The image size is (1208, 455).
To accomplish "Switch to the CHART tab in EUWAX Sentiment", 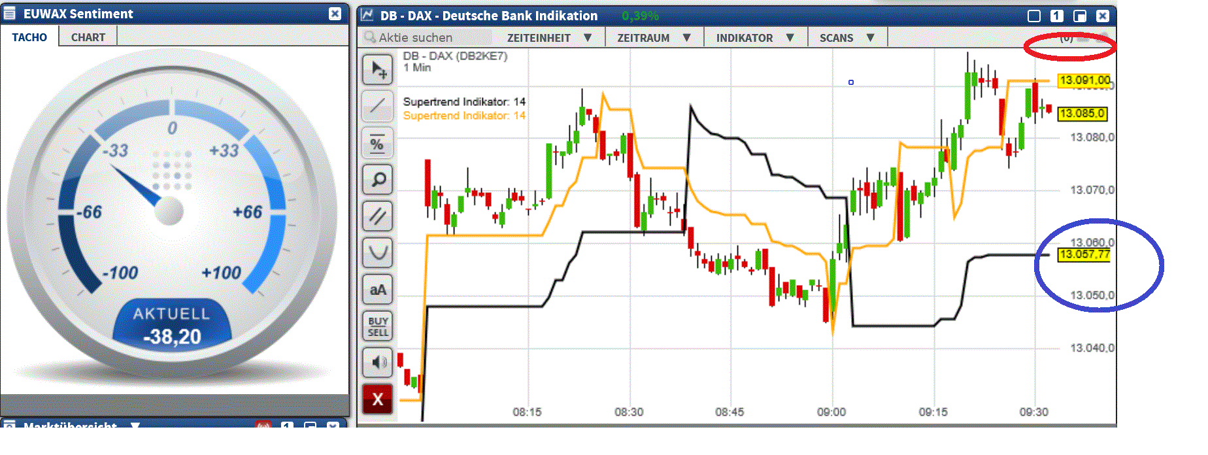I will [88, 37].
